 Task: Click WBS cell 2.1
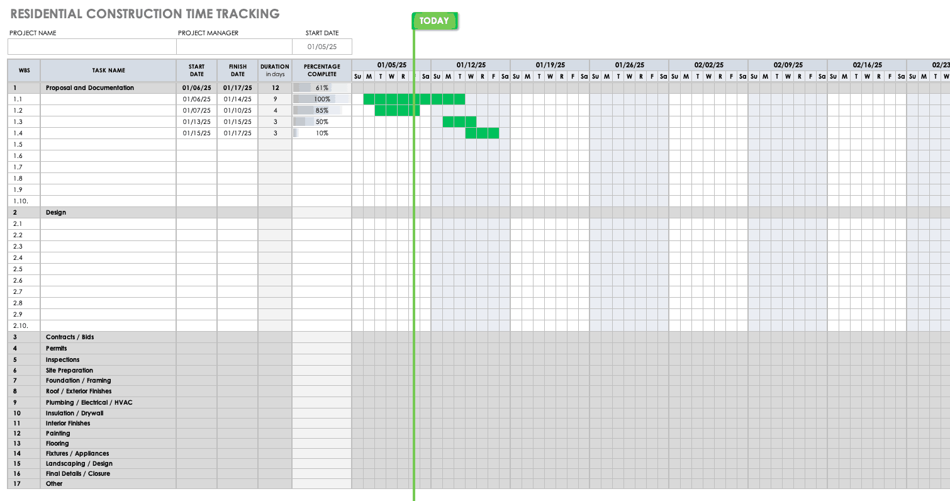[x=24, y=224]
